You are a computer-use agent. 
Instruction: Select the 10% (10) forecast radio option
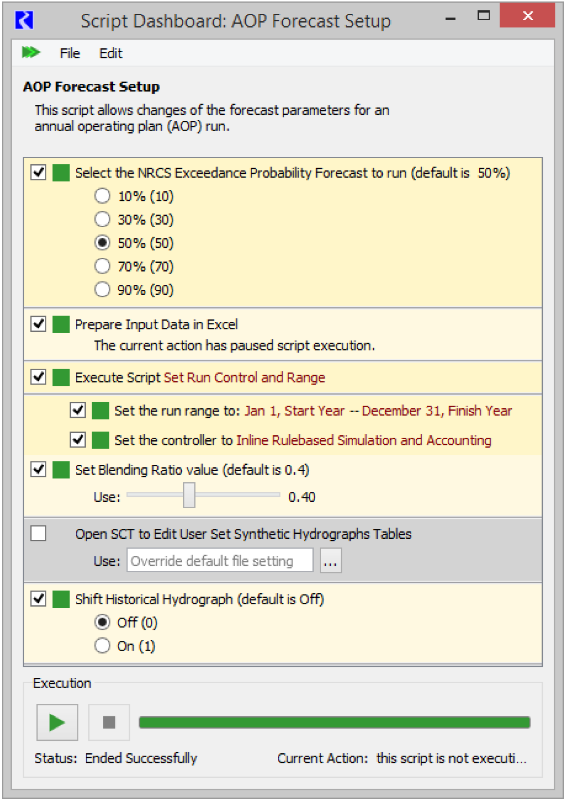coord(102,196)
